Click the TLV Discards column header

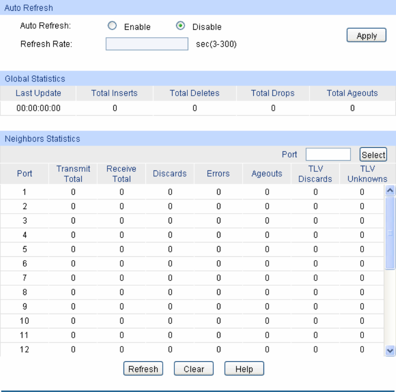point(315,174)
